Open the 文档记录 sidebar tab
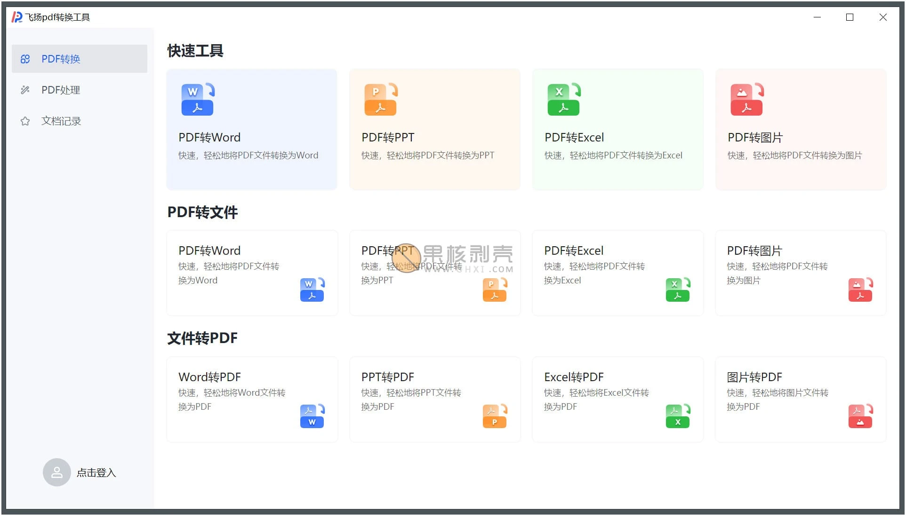The image size is (906, 516). click(61, 121)
